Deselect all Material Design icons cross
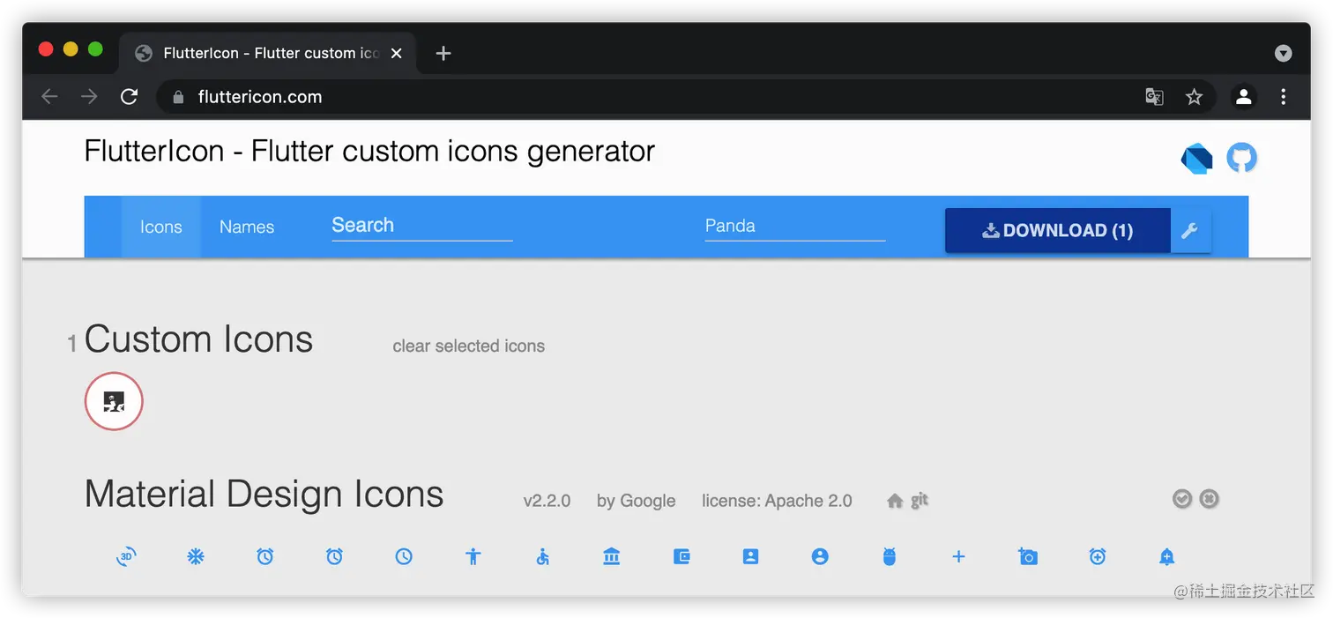Viewport: 1333px width, 618px height. tap(1210, 499)
